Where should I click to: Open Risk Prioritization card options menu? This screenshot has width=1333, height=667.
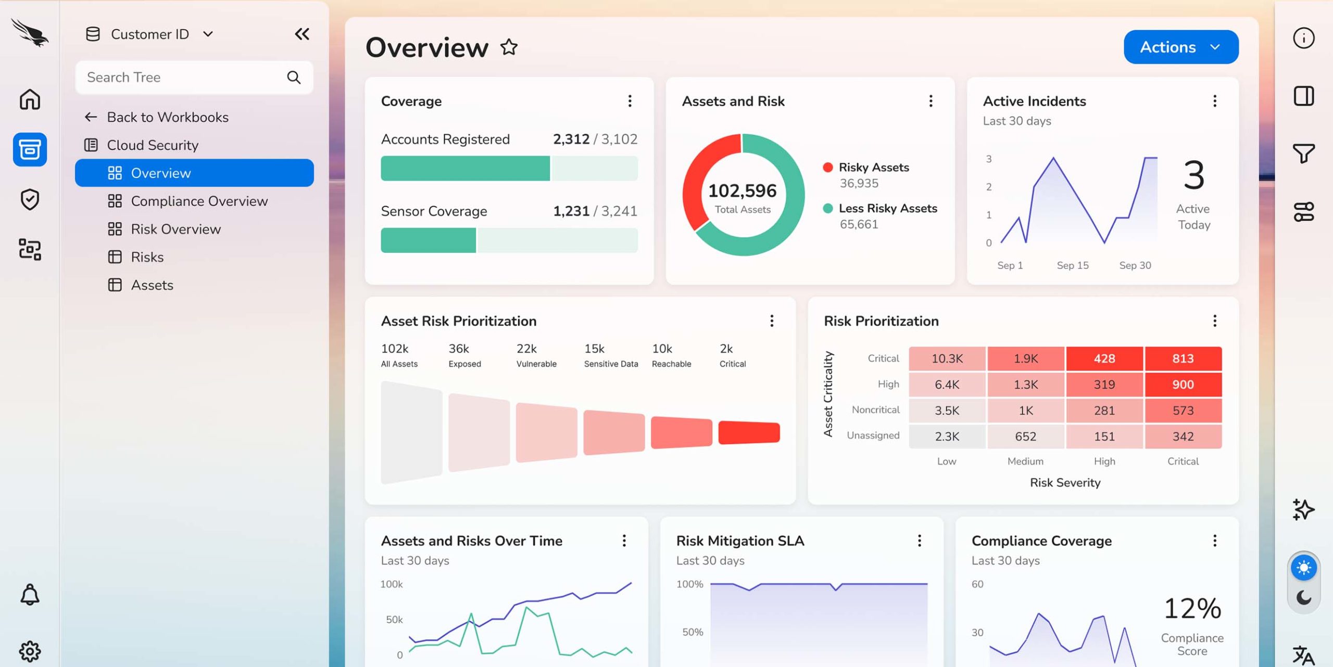point(1214,321)
